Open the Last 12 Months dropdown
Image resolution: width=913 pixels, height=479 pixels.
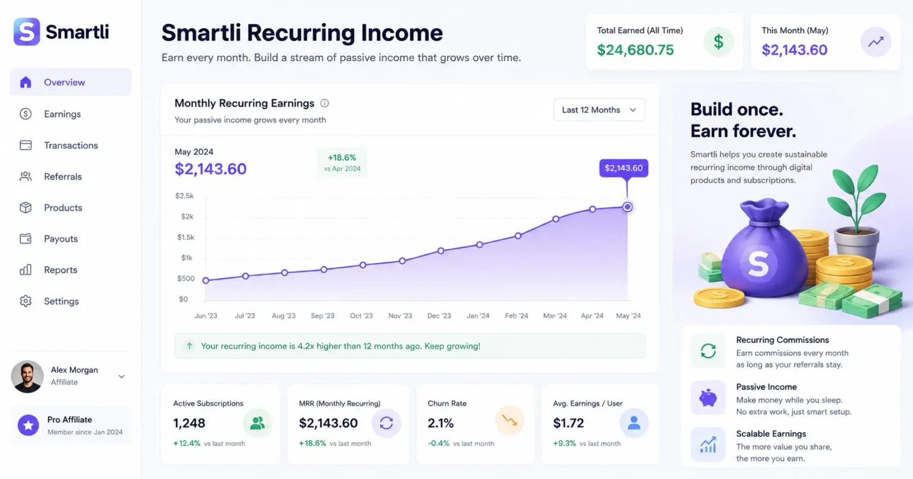pos(599,110)
